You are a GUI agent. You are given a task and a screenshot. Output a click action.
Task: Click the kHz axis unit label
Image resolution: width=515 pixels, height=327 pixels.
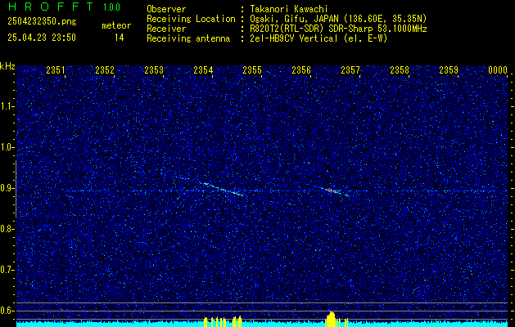[7, 66]
